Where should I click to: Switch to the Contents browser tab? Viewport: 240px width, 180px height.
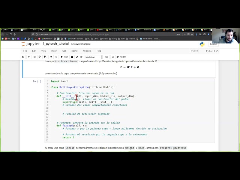(147, 30)
